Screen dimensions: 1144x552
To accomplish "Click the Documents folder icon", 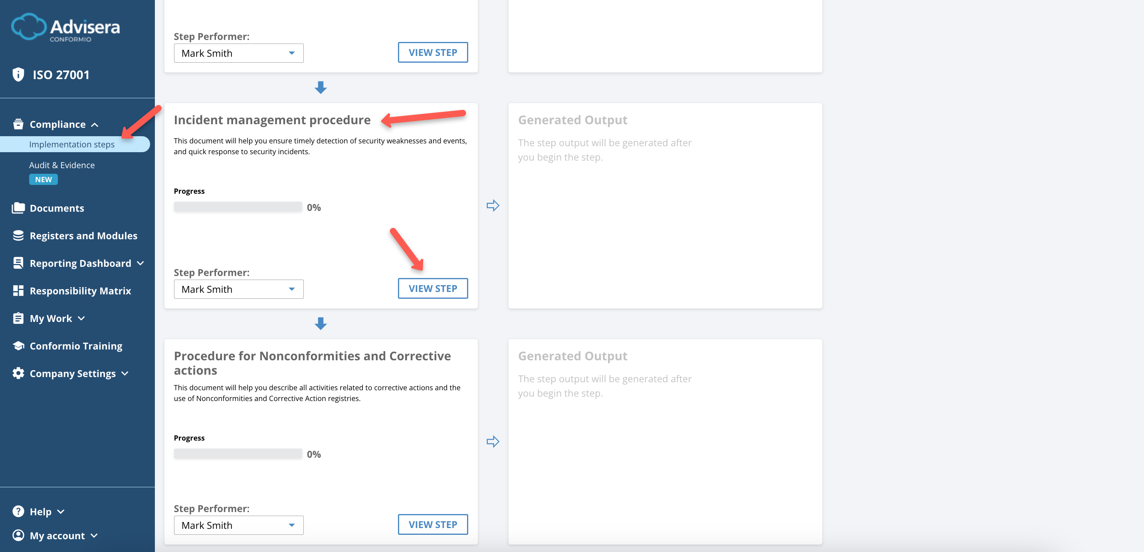I will (18, 208).
